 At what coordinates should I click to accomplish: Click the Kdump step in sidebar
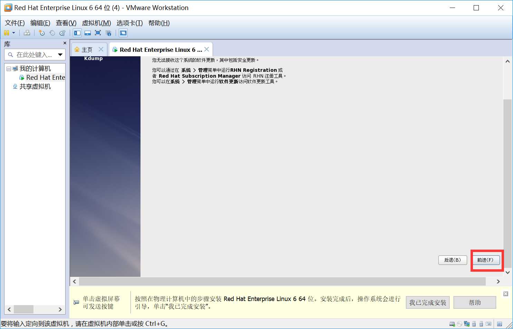94,58
